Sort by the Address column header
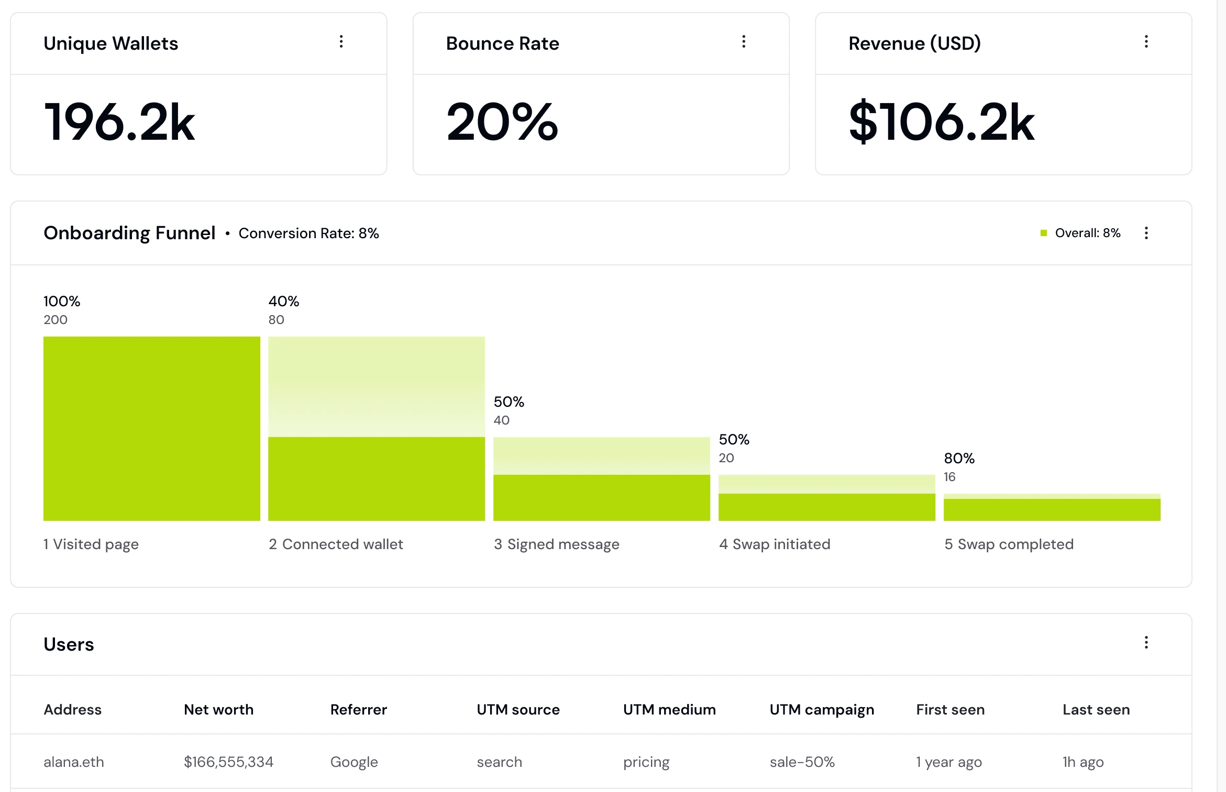This screenshot has height=792, width=1226. pyautogui.click(x=72, y=709)
